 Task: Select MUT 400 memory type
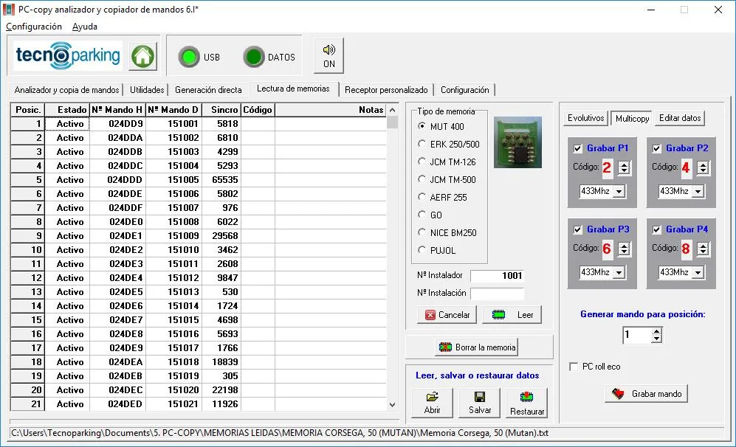(440, 126)
